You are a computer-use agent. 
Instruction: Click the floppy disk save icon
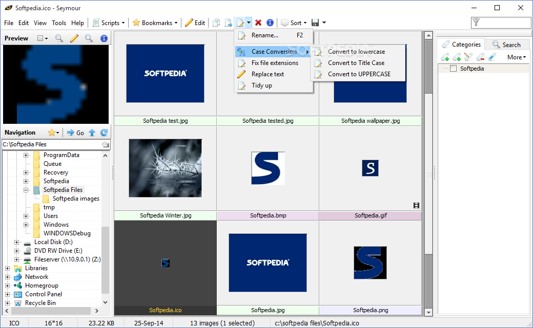coord(315,23)
